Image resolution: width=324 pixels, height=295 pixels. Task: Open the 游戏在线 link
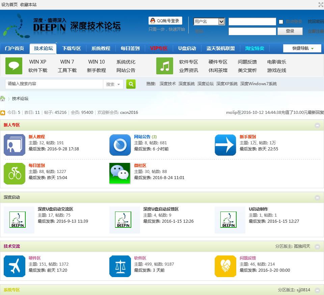coord(276,70)
